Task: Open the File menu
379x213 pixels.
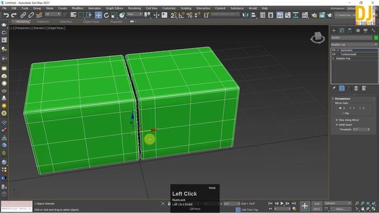Action: point(4,8)
